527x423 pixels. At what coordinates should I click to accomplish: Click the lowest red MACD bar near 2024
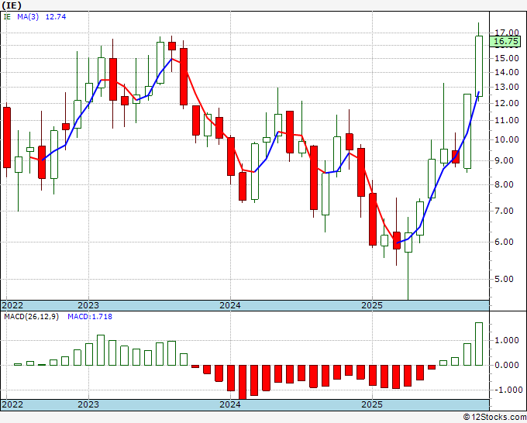(x=243, y=383)
